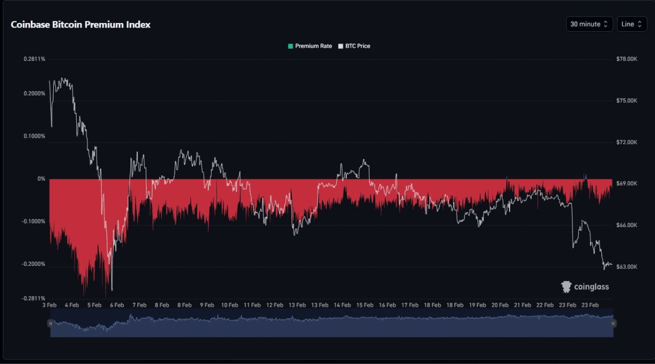
Task: Click the Coinbase Bitcoin Premium Index title
Action: pyautogui.click(x=80, y=25)
